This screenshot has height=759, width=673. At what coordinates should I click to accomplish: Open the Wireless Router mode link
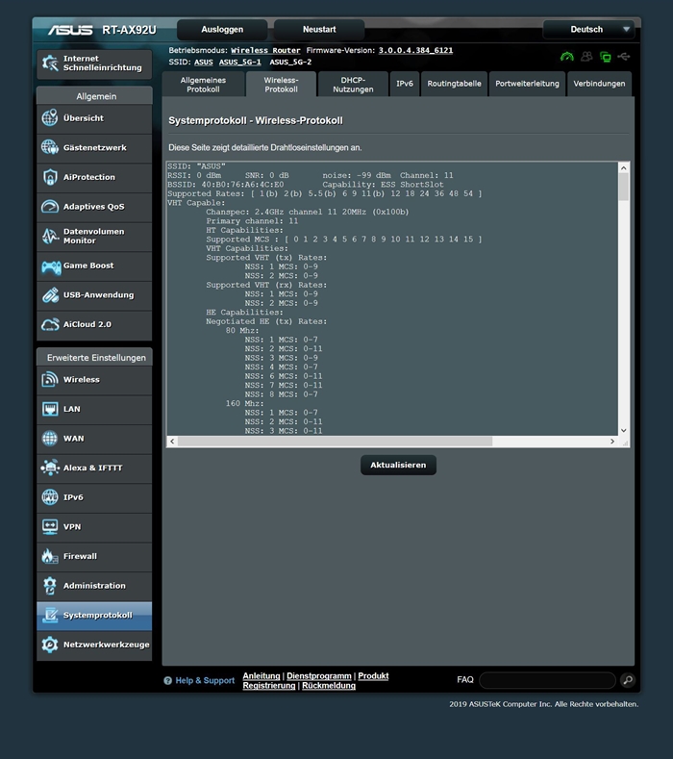[265, 50]
